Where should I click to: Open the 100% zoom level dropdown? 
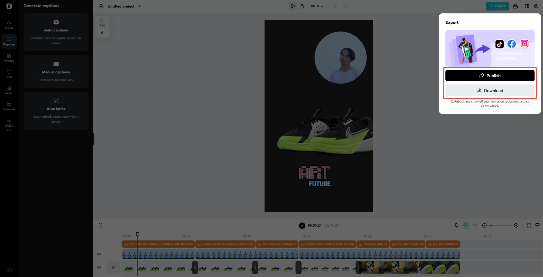(x=317, y=6)
